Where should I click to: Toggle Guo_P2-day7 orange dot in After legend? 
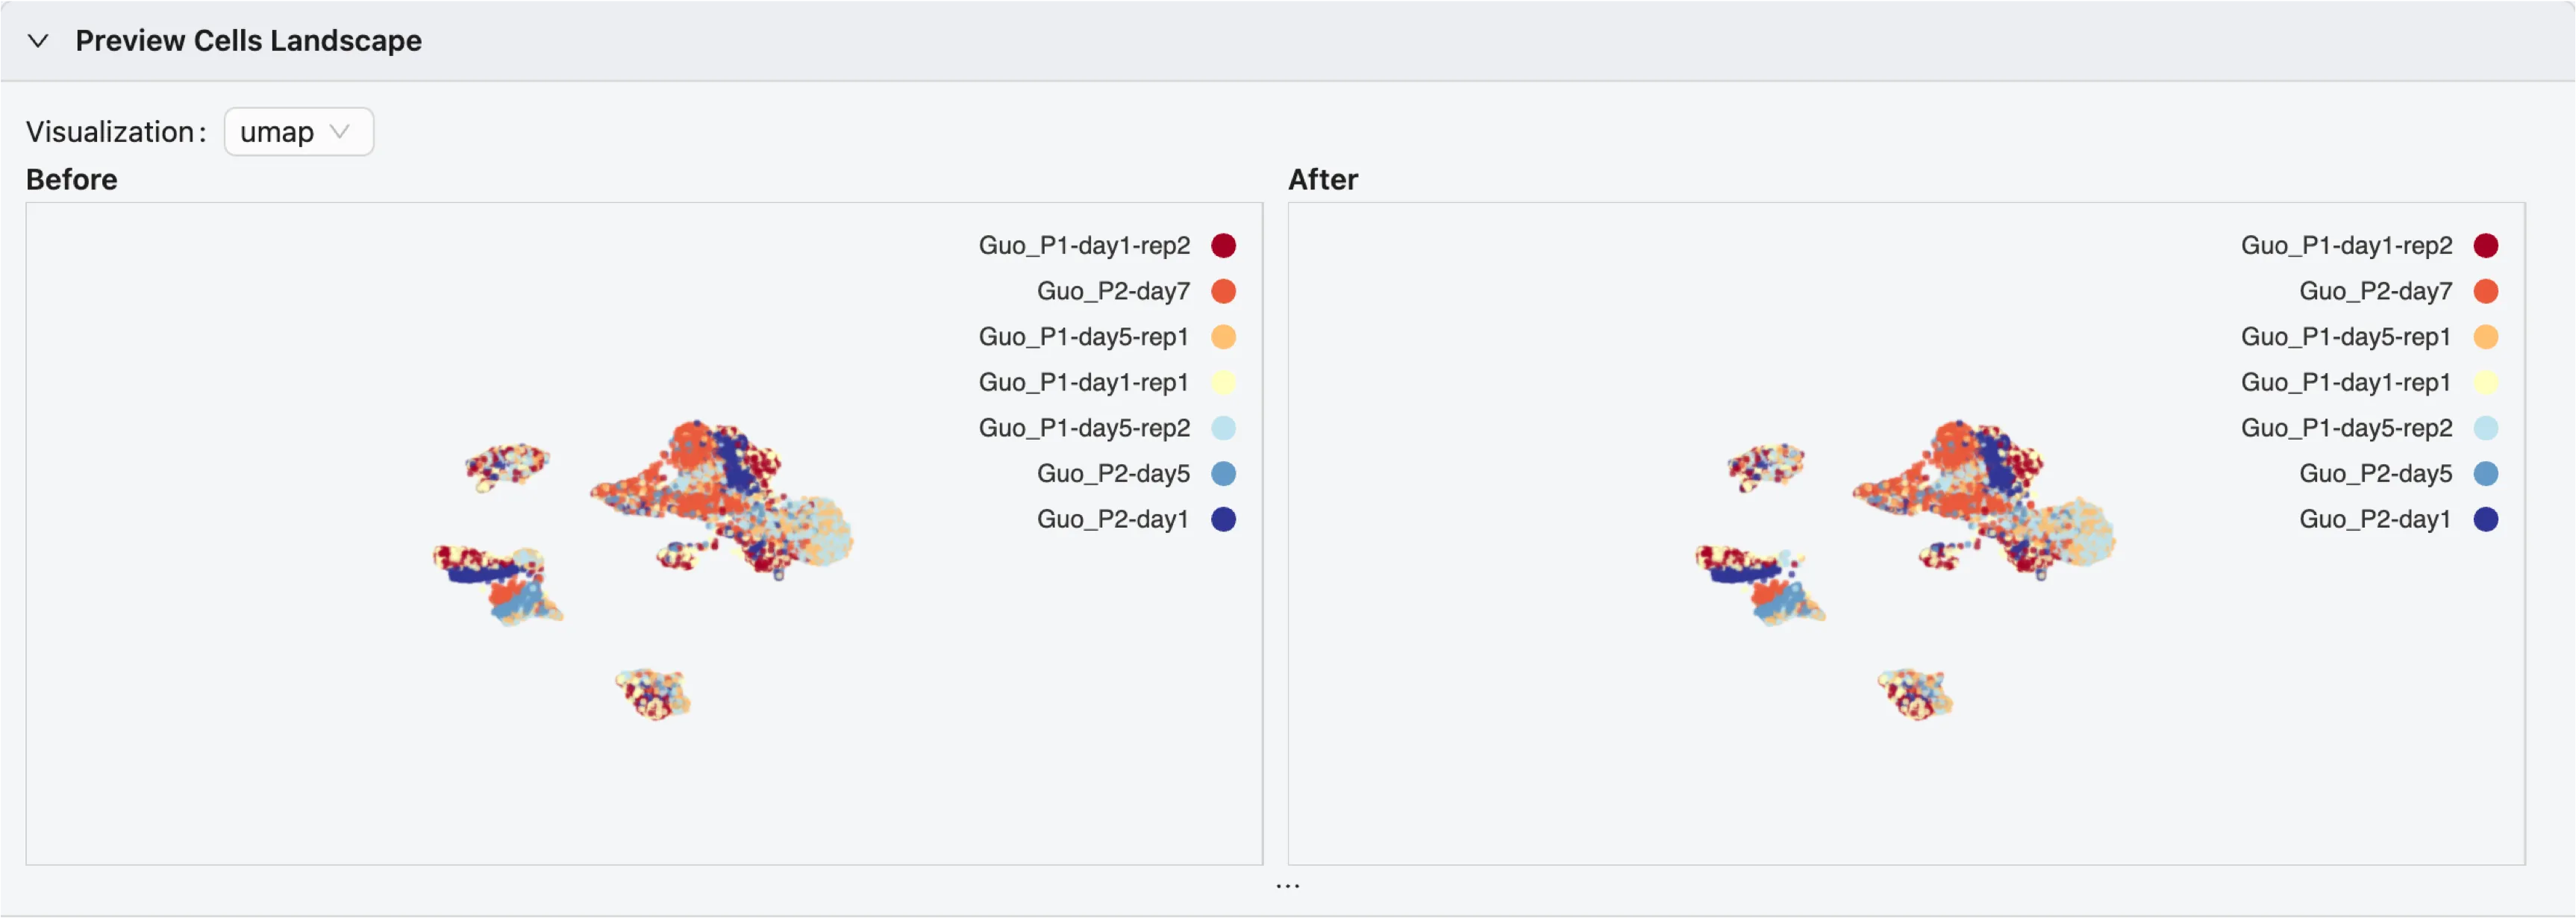pyautogui.click(x=2485, y=291)
